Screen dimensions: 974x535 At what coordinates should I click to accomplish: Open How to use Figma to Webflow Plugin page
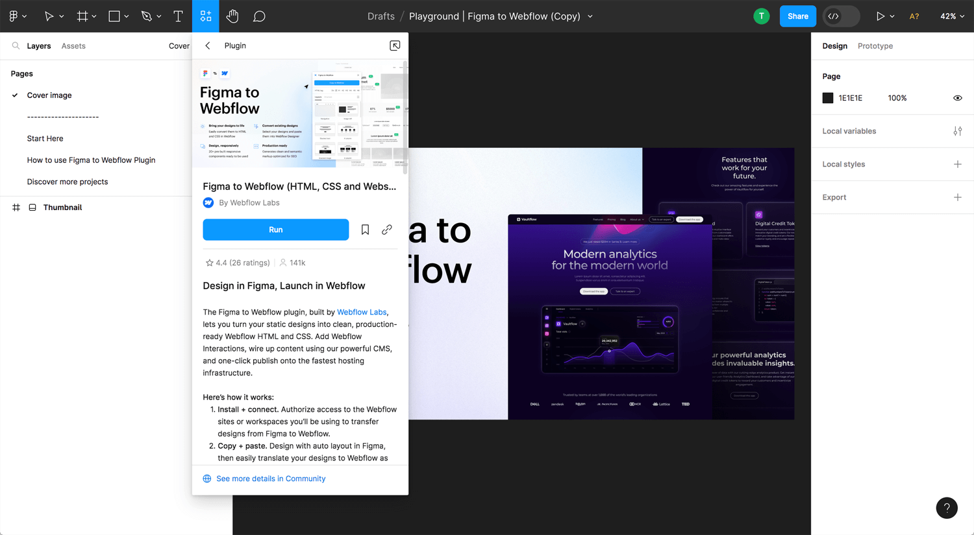point(91,160)
